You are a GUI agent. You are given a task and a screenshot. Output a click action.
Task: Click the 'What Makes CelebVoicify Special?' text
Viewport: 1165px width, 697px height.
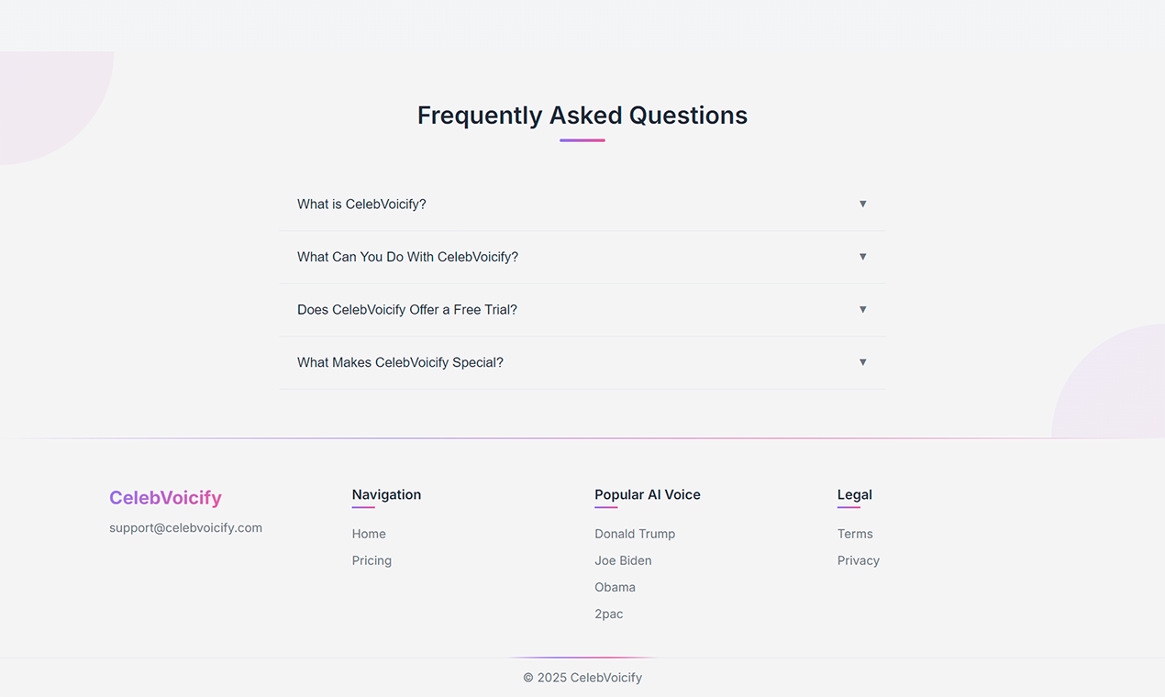(400, 362)
